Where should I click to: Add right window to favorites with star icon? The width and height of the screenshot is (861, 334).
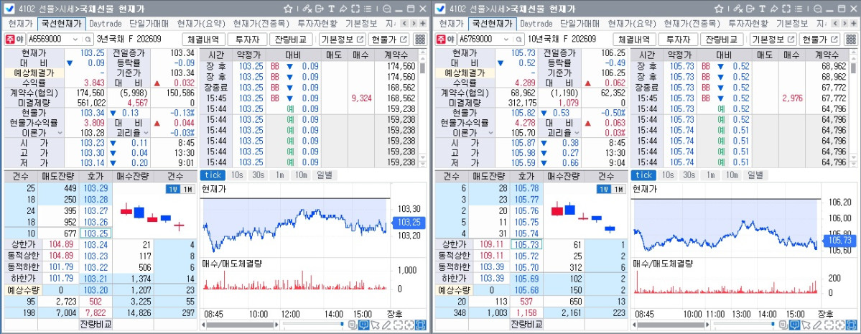pyautogui.click(x=719, y=9)
